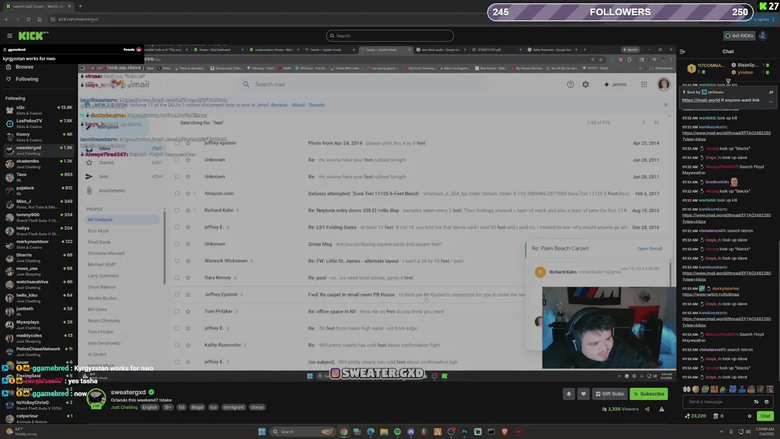This screenshot has width=780, height=439.
Task: Check the Amazon.com email checkbox in stream
Action: [177, 193]
